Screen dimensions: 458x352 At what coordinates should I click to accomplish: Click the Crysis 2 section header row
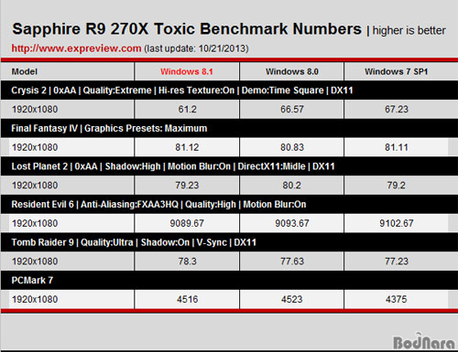(229, 91)
